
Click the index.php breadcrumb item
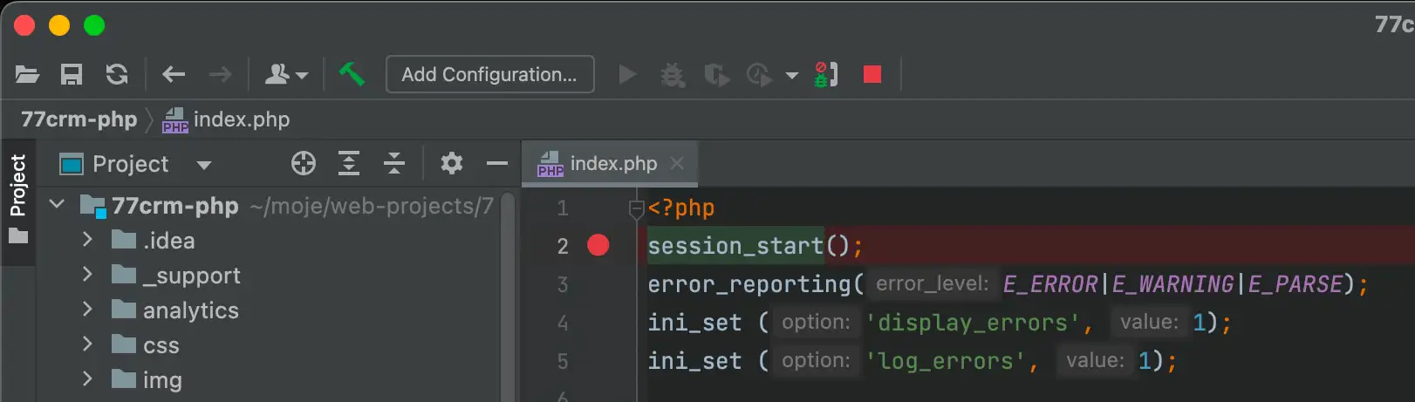pyautogui.click(x=226, y=119)
